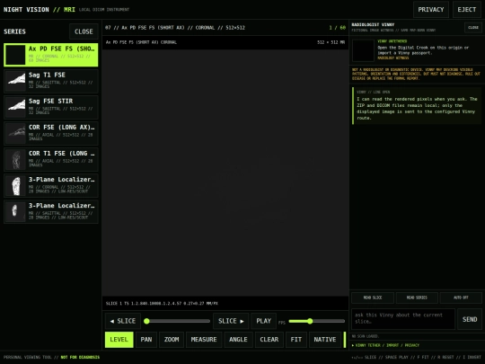485x364 pixels.
Task: Click the READ SERIES button
Action: 417,297
